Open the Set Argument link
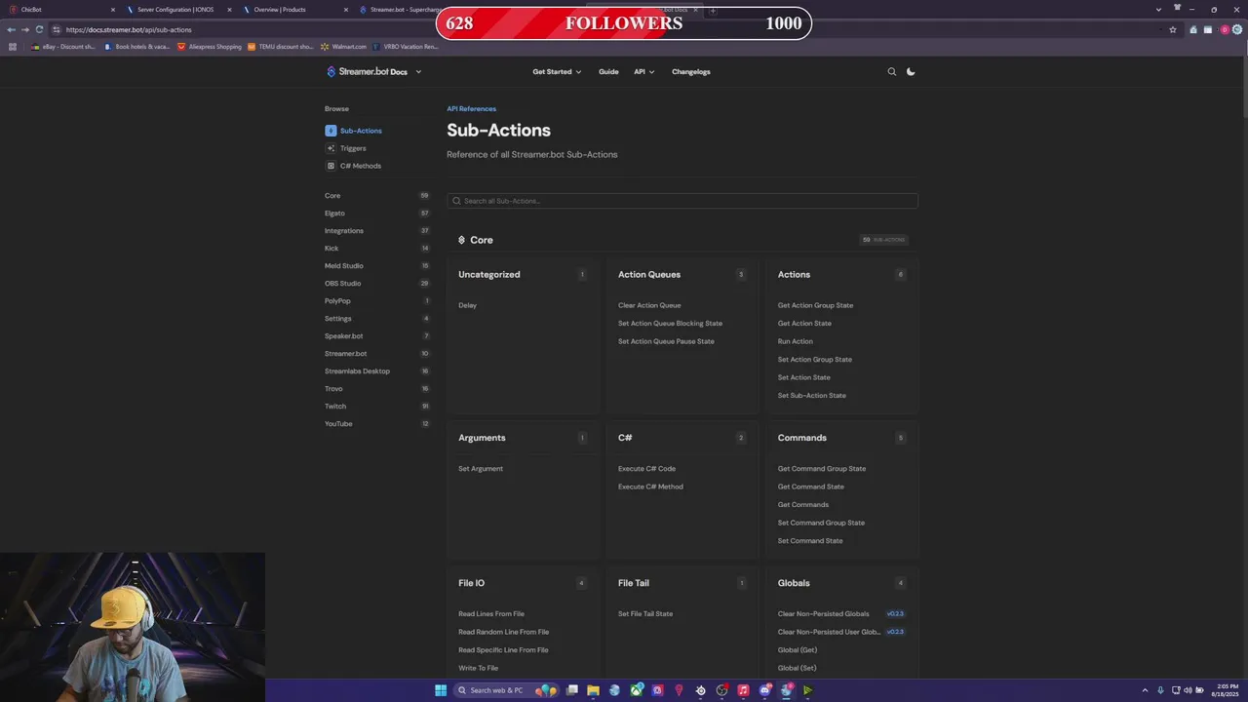The height and width of the screenshot is (702, 1248). (481, 469)
